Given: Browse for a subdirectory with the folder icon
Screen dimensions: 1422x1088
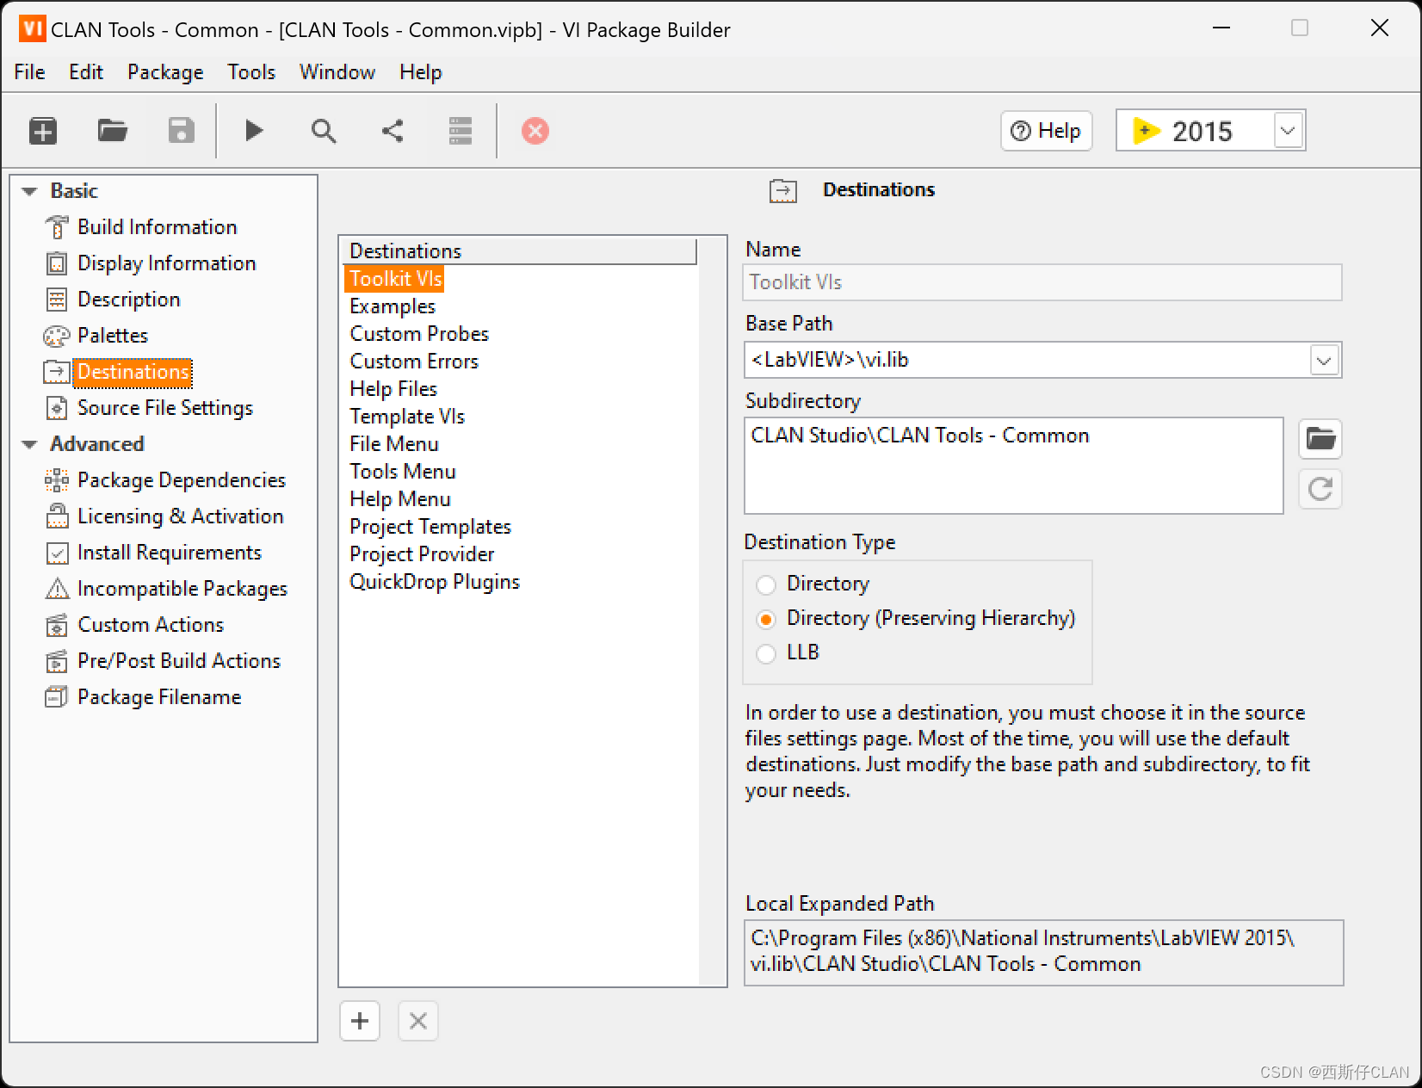Looking at the screenshot, I should [1320, 439].
